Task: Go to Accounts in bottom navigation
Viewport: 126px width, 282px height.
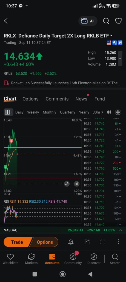Action: point(52,259)
